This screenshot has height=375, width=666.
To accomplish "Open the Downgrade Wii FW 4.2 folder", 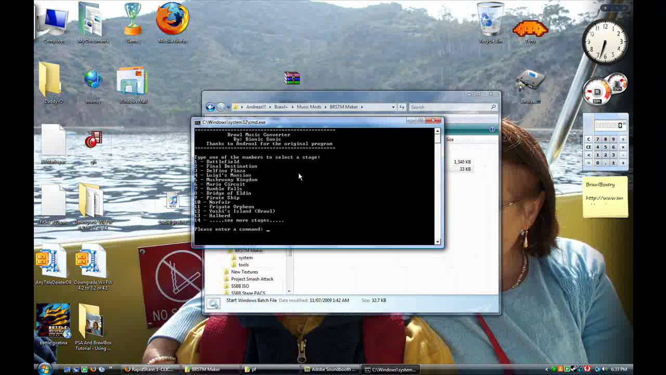I will pos(93,207).
